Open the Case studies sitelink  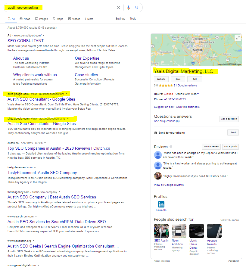pyautogui.click(x=86, y=75)
